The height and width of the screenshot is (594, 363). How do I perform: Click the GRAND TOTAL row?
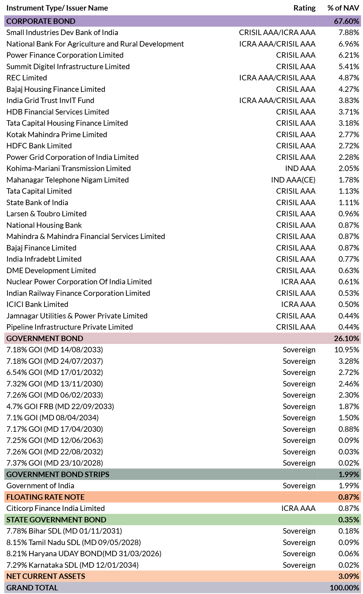[183, 588]
